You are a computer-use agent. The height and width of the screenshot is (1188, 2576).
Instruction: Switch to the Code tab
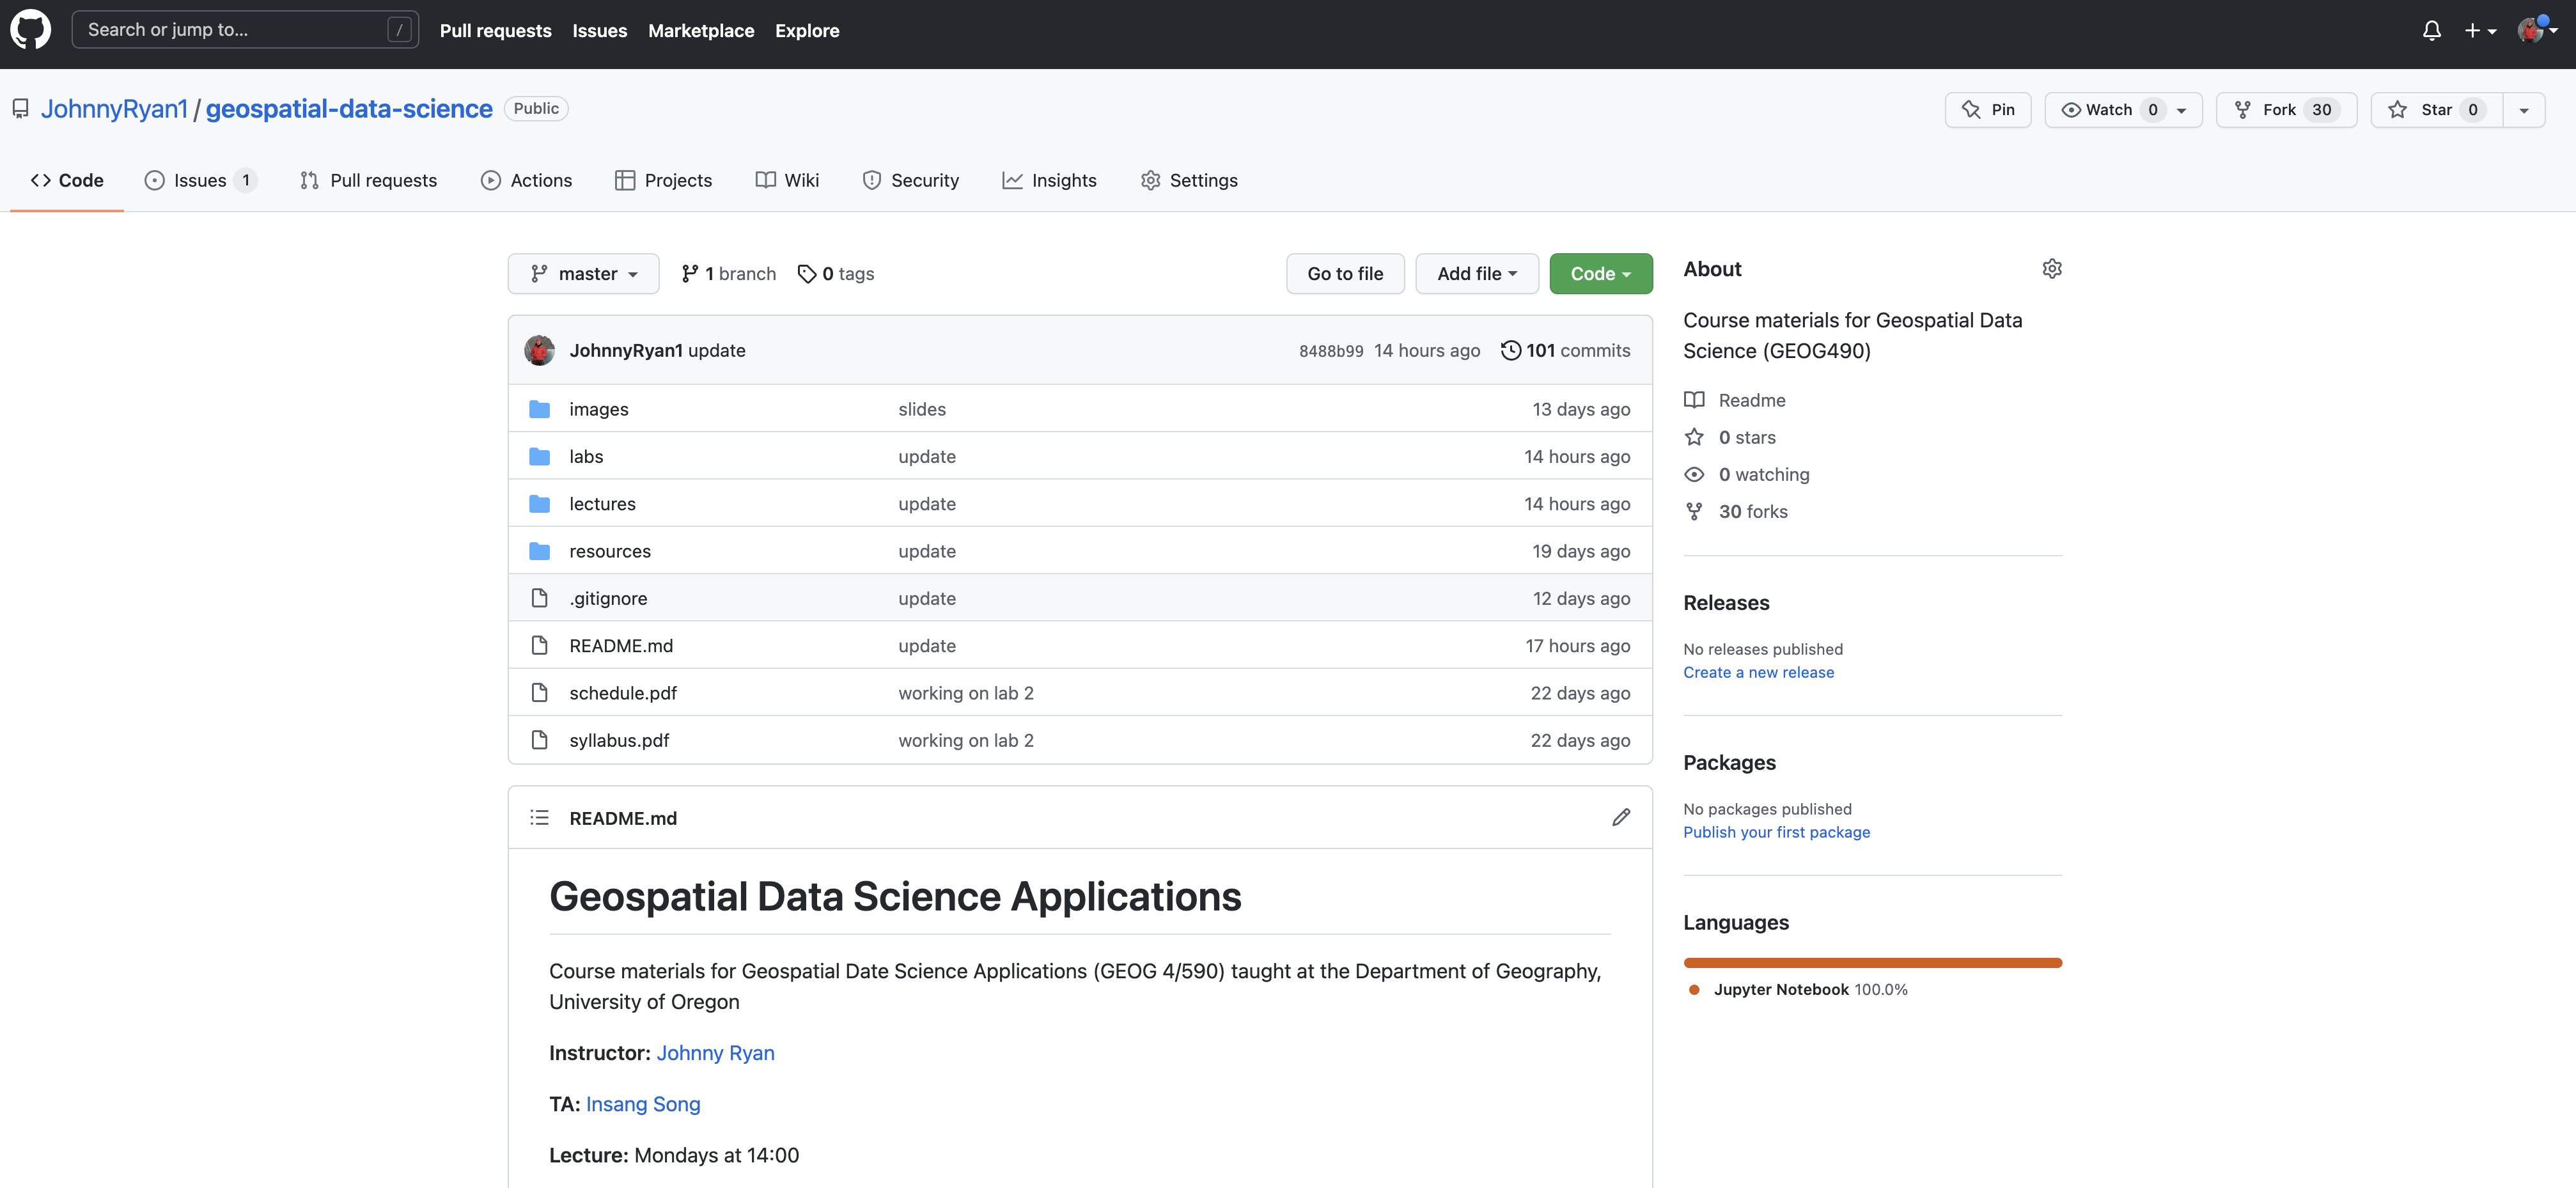67,180
